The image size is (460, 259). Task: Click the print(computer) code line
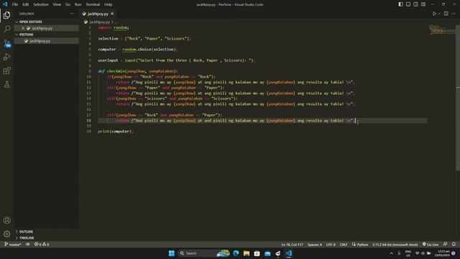pos(116,131)
